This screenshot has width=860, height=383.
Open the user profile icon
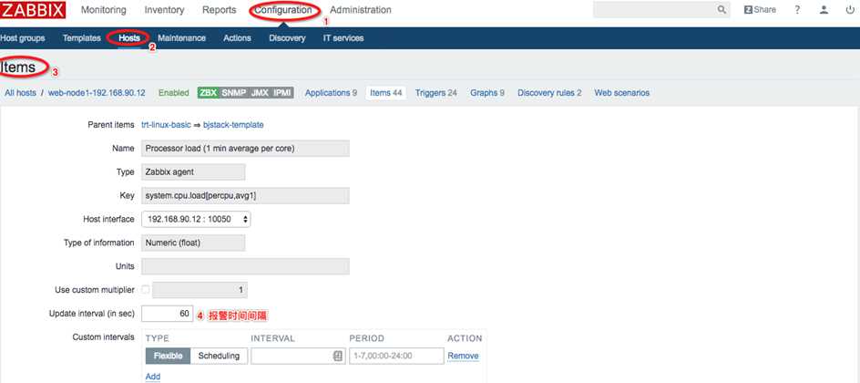824,10
